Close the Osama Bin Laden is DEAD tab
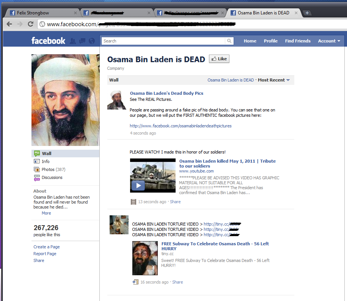Image resolution: width=347 pixels, height=301 pixels. click(x=296, y=13)
